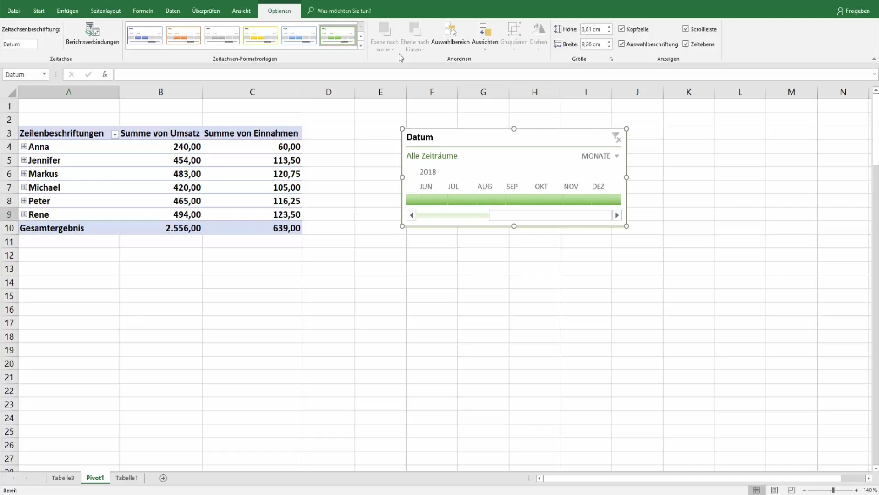879x495 pixels.
Task: Apply the light blue timeline style thumbnail
Action: [x=299, y=35]
